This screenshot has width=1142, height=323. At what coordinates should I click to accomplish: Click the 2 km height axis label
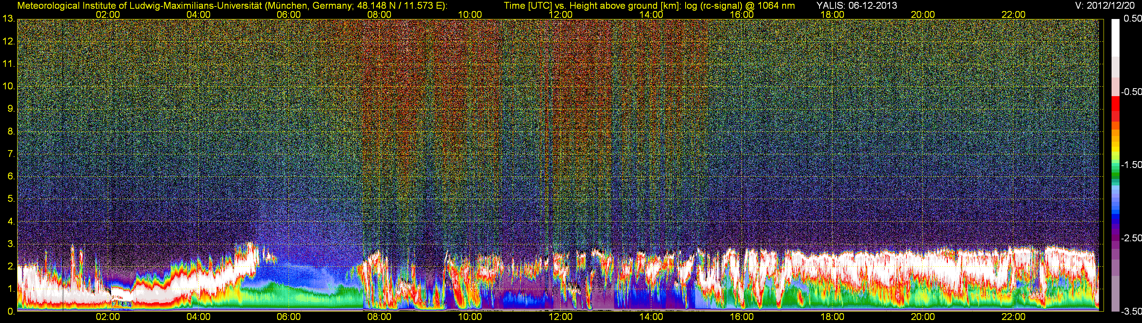point(11,266)
